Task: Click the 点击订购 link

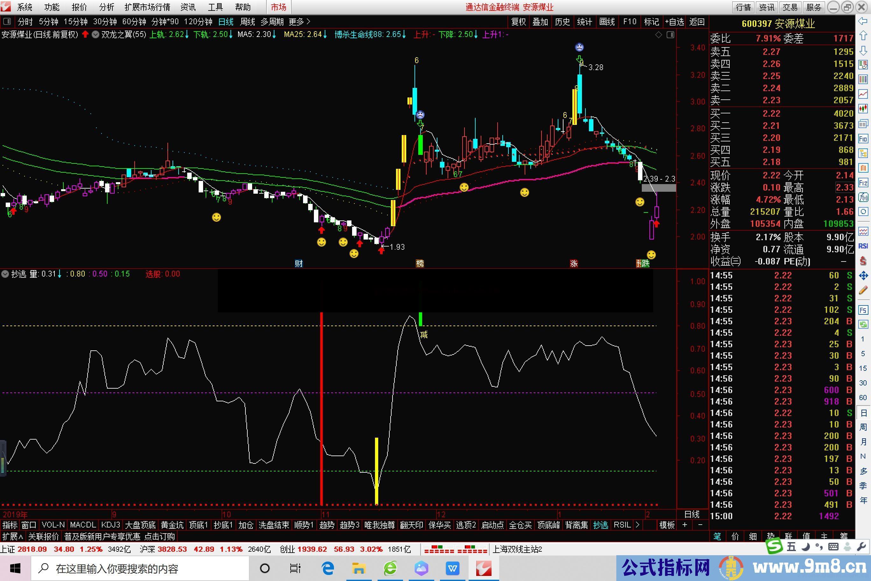Action: tap(159, 536)
